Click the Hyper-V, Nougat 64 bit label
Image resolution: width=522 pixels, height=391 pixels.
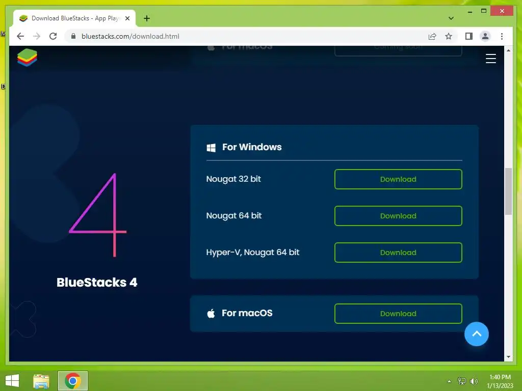tap(253, 252)
